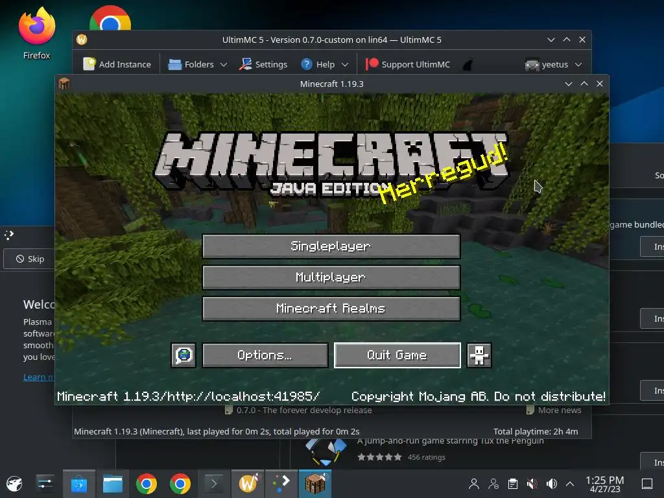
Task: Open the 0.7.0 forever develop release news
Action: pos(298,410)
